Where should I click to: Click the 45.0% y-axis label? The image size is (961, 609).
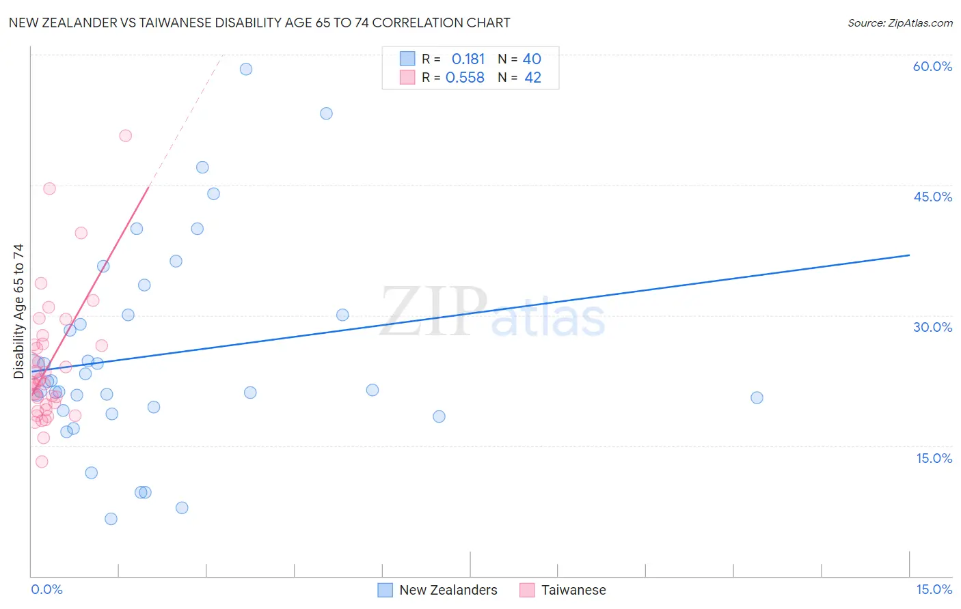tap(933, 197)
